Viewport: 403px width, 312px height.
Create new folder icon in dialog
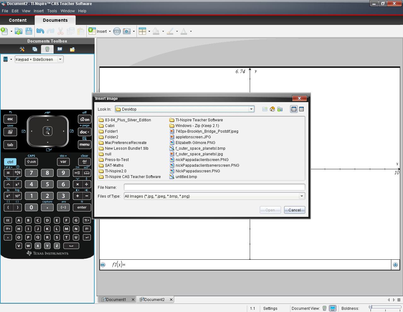280,109
